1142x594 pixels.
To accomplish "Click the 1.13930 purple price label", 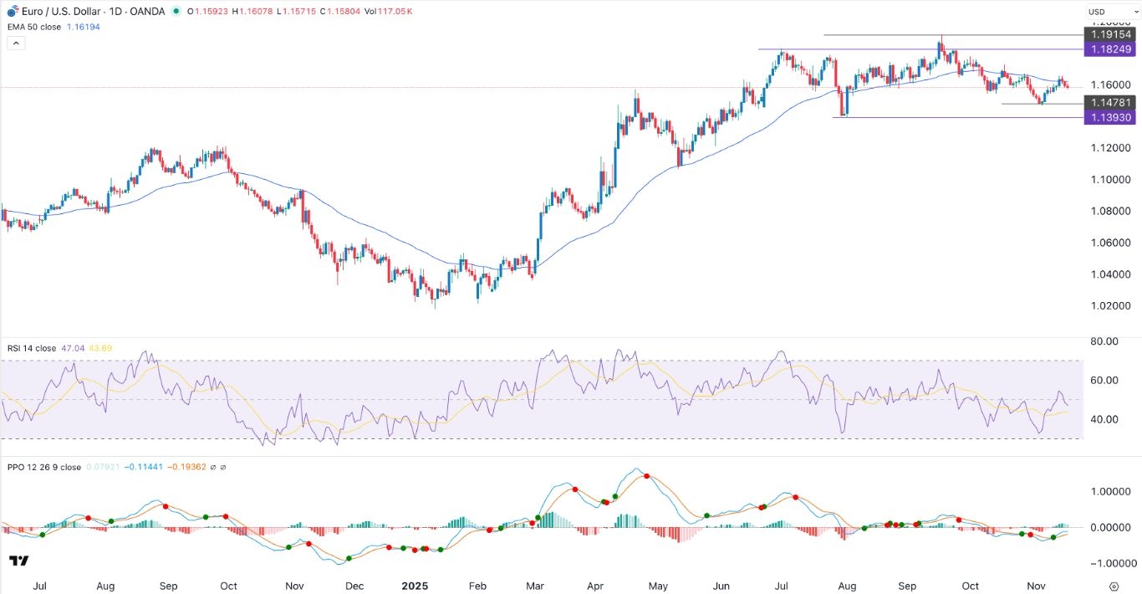I will 1112,117.
